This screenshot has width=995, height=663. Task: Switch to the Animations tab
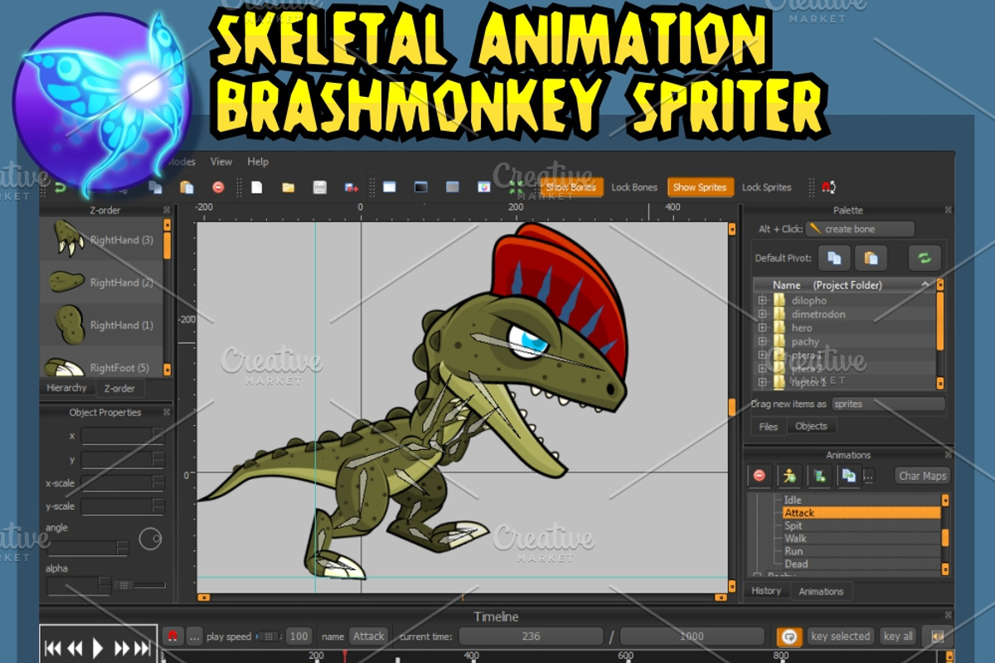click(821, 591)
